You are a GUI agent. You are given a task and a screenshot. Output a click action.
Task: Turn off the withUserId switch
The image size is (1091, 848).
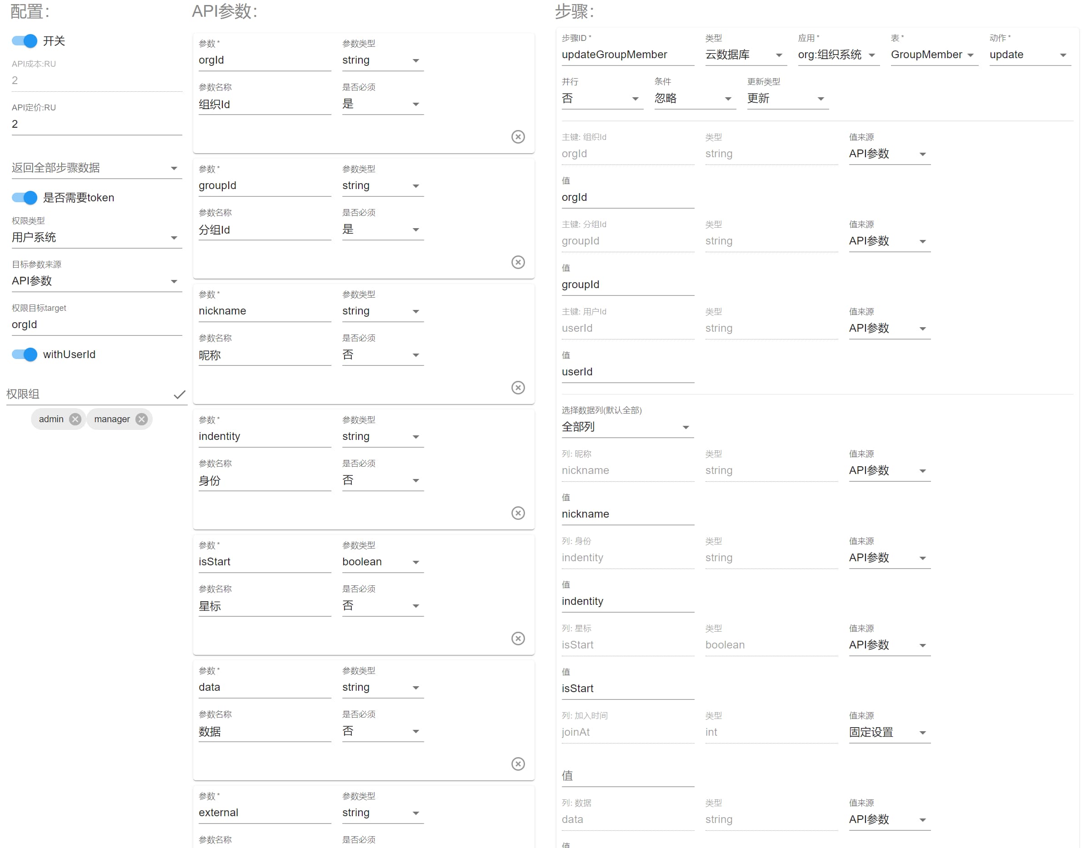click(x=25, y=354)
